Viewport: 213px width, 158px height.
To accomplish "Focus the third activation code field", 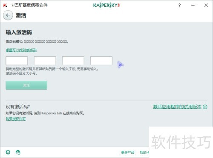I will click(73, 61).
